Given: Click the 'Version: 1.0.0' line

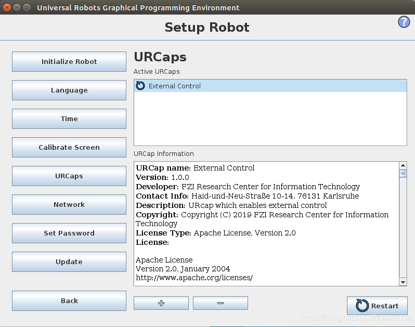Looking at the screenshot, I should (x=162, y=177).
